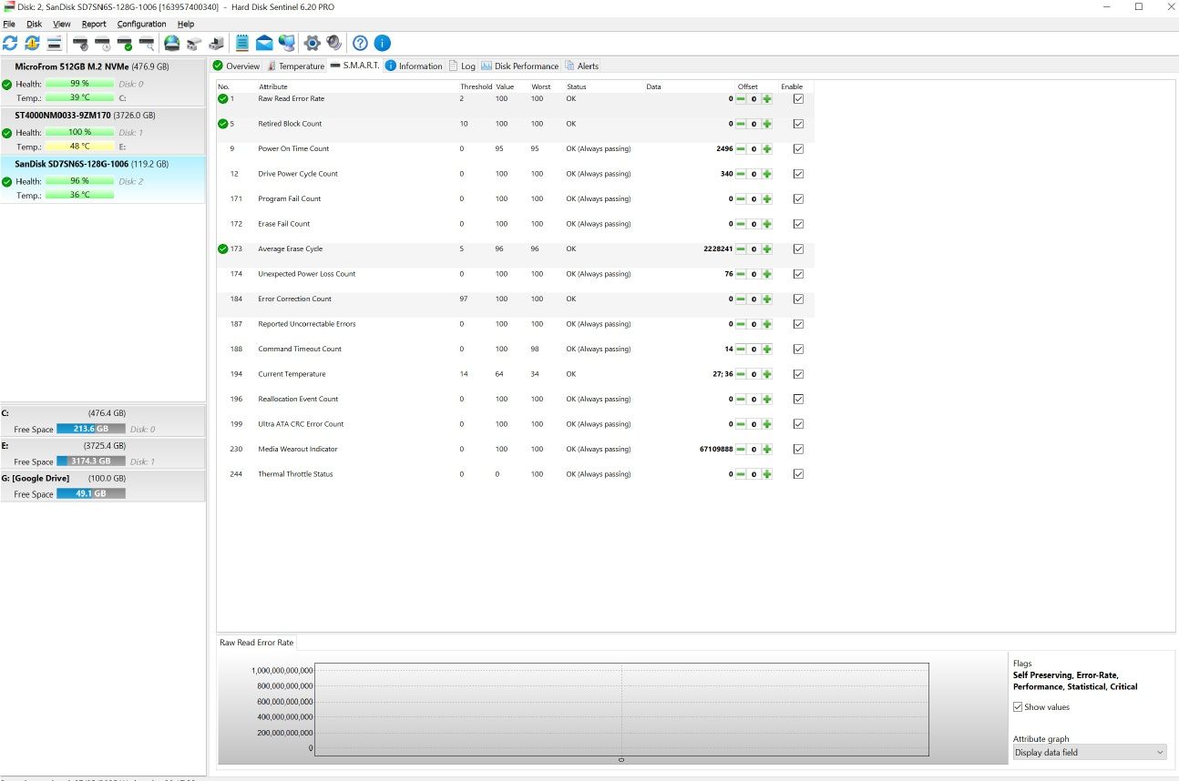Select the MicroFrom 512GB M.2 NVMe disk

(x=103, y=82)
